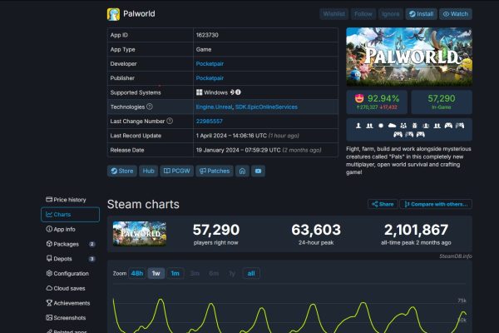The image size is (499, 333).
Task: Click the Watch button
Action: 456,14
